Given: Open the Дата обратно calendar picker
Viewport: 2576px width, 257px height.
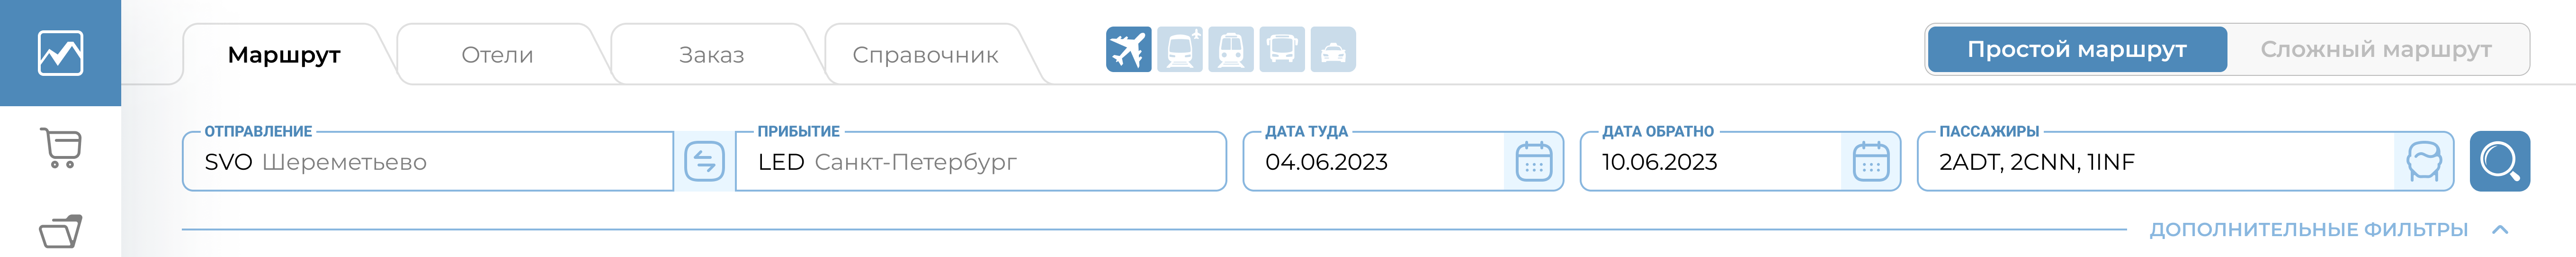Looking at the screenshot, I should coord(1870,161).
